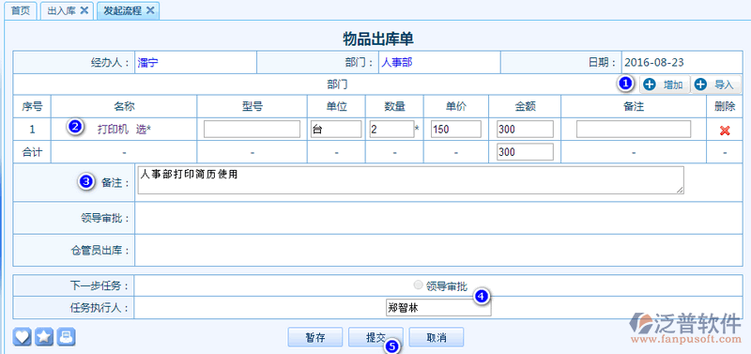Click the 增加 add row button
This screenshot has width=751, height=354.
pyautogui.click(x=665, y=85)
